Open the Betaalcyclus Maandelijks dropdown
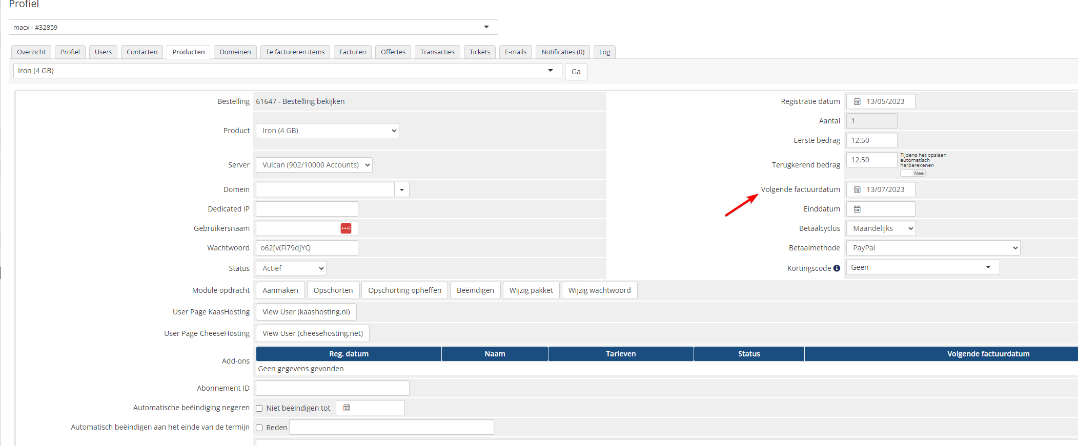 pos(881,228)
